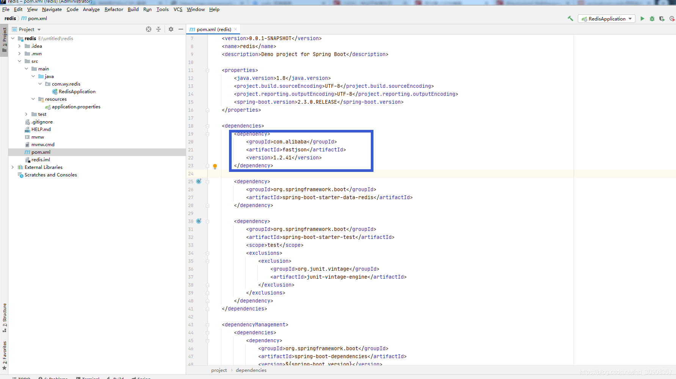This screenshot has width=676, height=379.
Task: Open the RedisApplication run configuration dropdown
Action: coord(606,19)
